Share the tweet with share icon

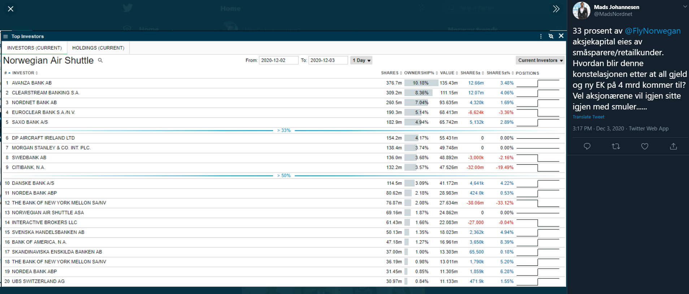[x=673, y=146]
